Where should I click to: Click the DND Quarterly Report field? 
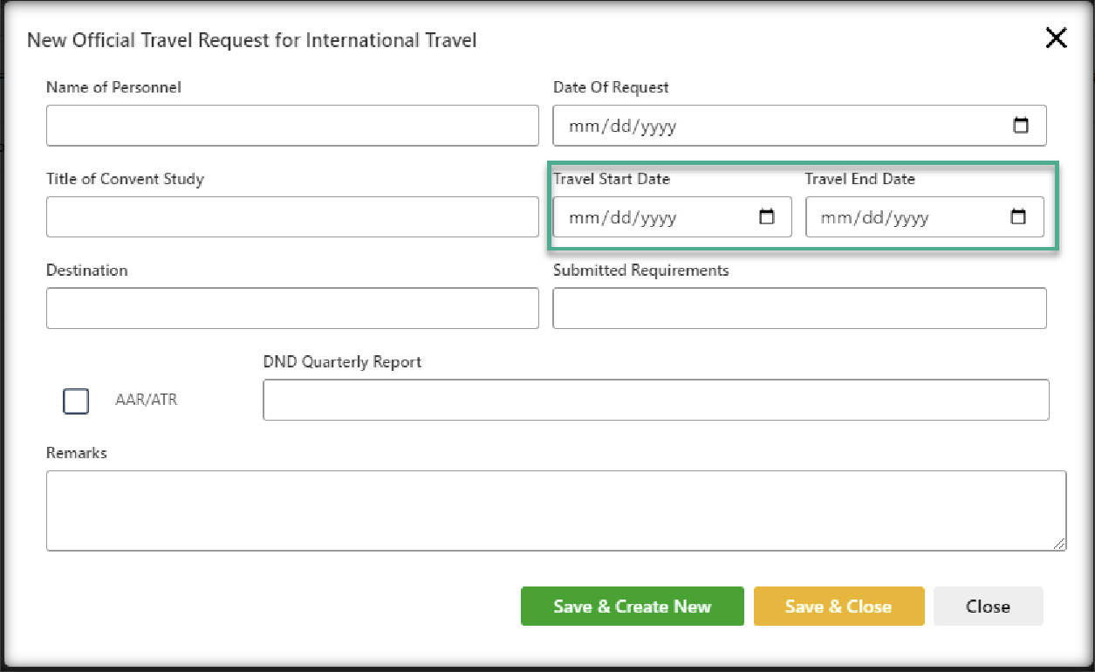pyautogui.click(x=655, y=400)
